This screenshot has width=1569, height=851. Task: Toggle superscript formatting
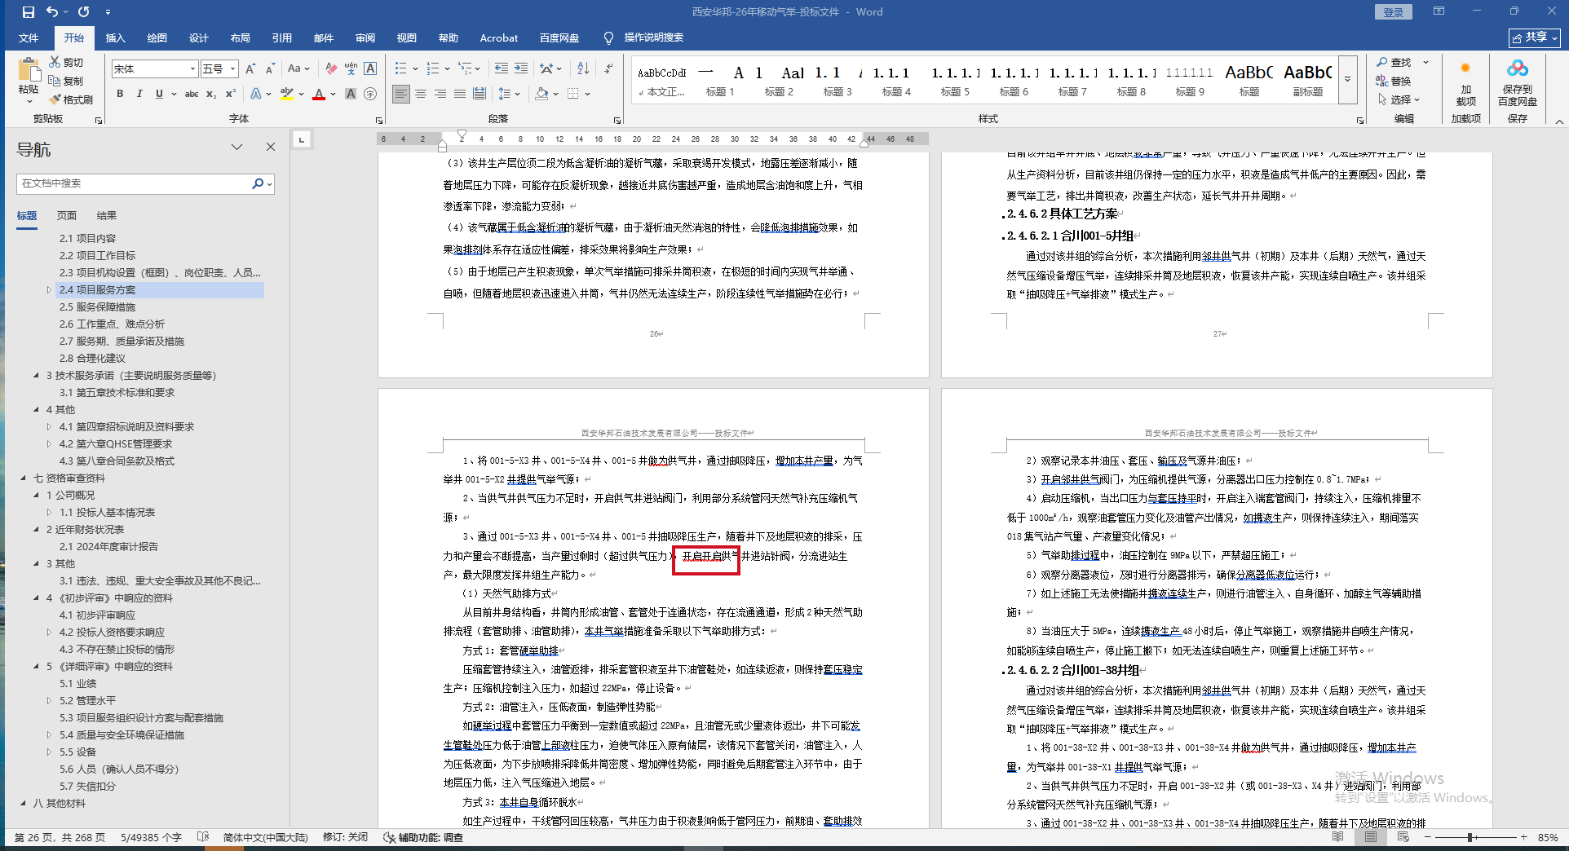[x=231, y=94]
